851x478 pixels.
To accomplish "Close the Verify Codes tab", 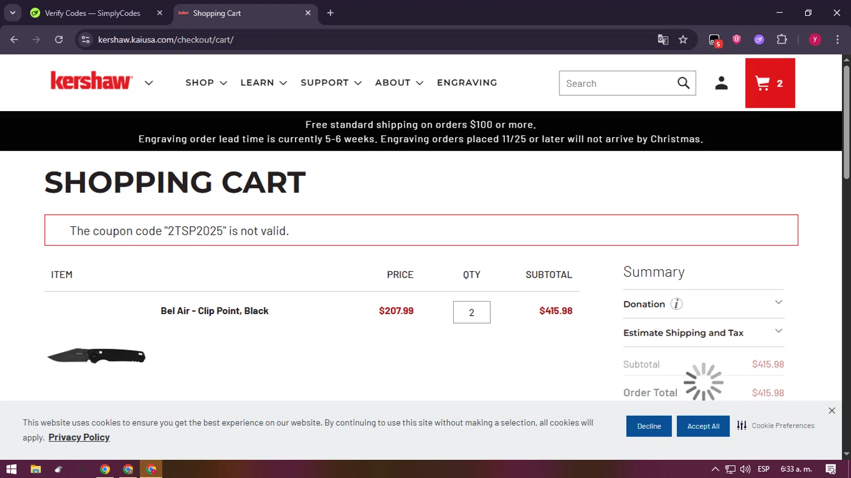I will click(x=159, y=12).
